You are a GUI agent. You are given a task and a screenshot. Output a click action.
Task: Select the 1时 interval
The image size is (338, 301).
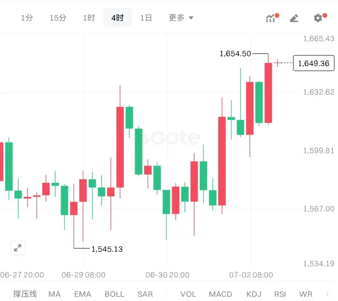pyautogui.click(x=89, y=18)
